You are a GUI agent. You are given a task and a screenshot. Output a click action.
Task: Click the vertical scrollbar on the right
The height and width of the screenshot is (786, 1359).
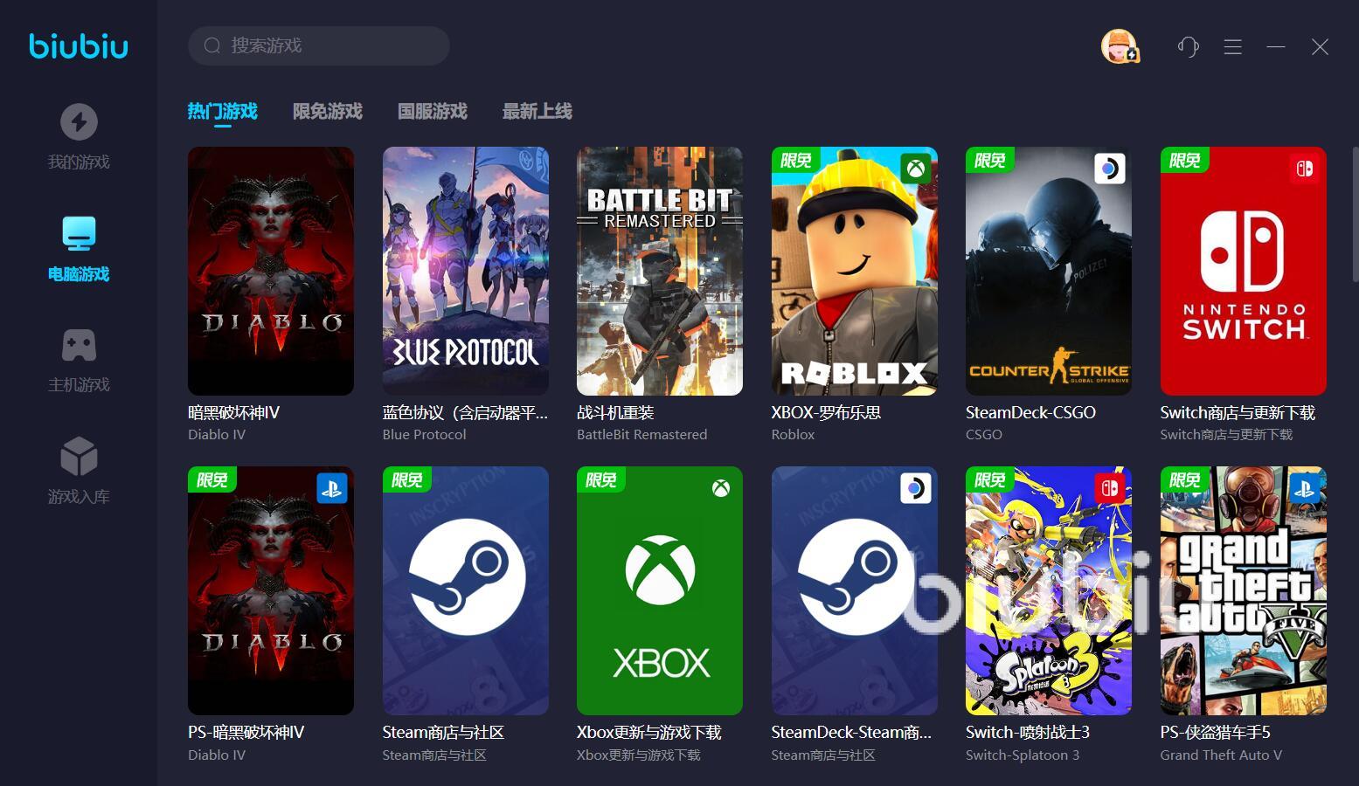click(1354, 214)
